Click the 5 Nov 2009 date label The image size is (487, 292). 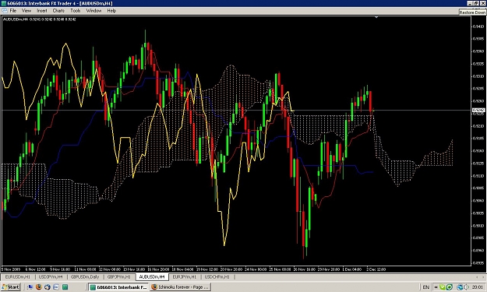[x=10, y=269]
